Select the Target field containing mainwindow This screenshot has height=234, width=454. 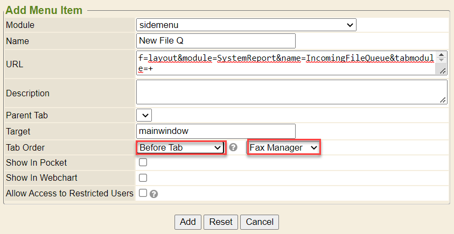pos(216,131)
